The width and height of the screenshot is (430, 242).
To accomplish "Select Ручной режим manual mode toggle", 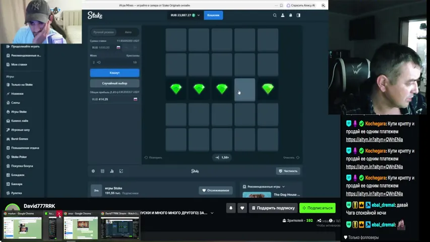I will pos(103,32).
